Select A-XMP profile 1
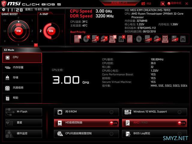Image resolution: width=192 pixels, height=144 pixels. pos(62,31)
